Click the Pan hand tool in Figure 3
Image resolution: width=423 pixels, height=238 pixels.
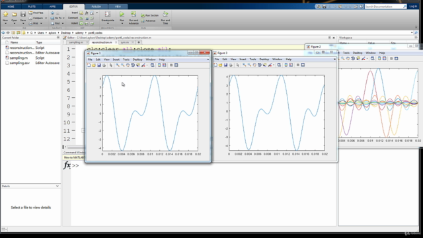coord(254,65)
